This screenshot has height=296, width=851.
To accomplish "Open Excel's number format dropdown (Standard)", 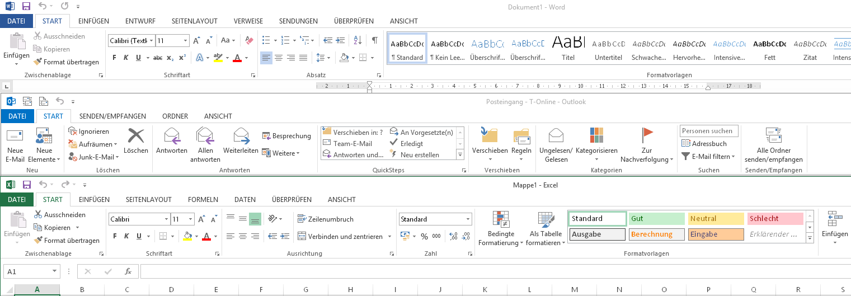I will tap(468, 219).
